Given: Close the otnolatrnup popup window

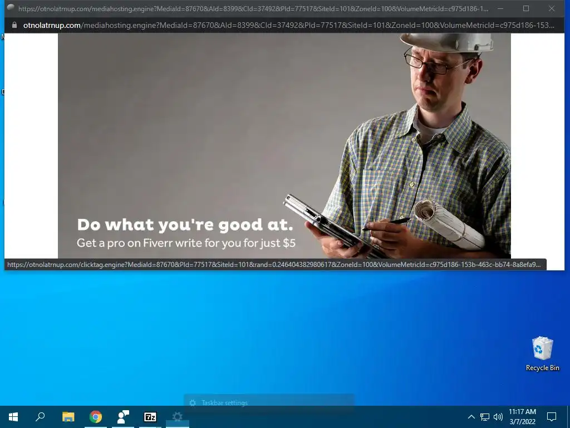Looking at the screenshot, I should (552, 8).
